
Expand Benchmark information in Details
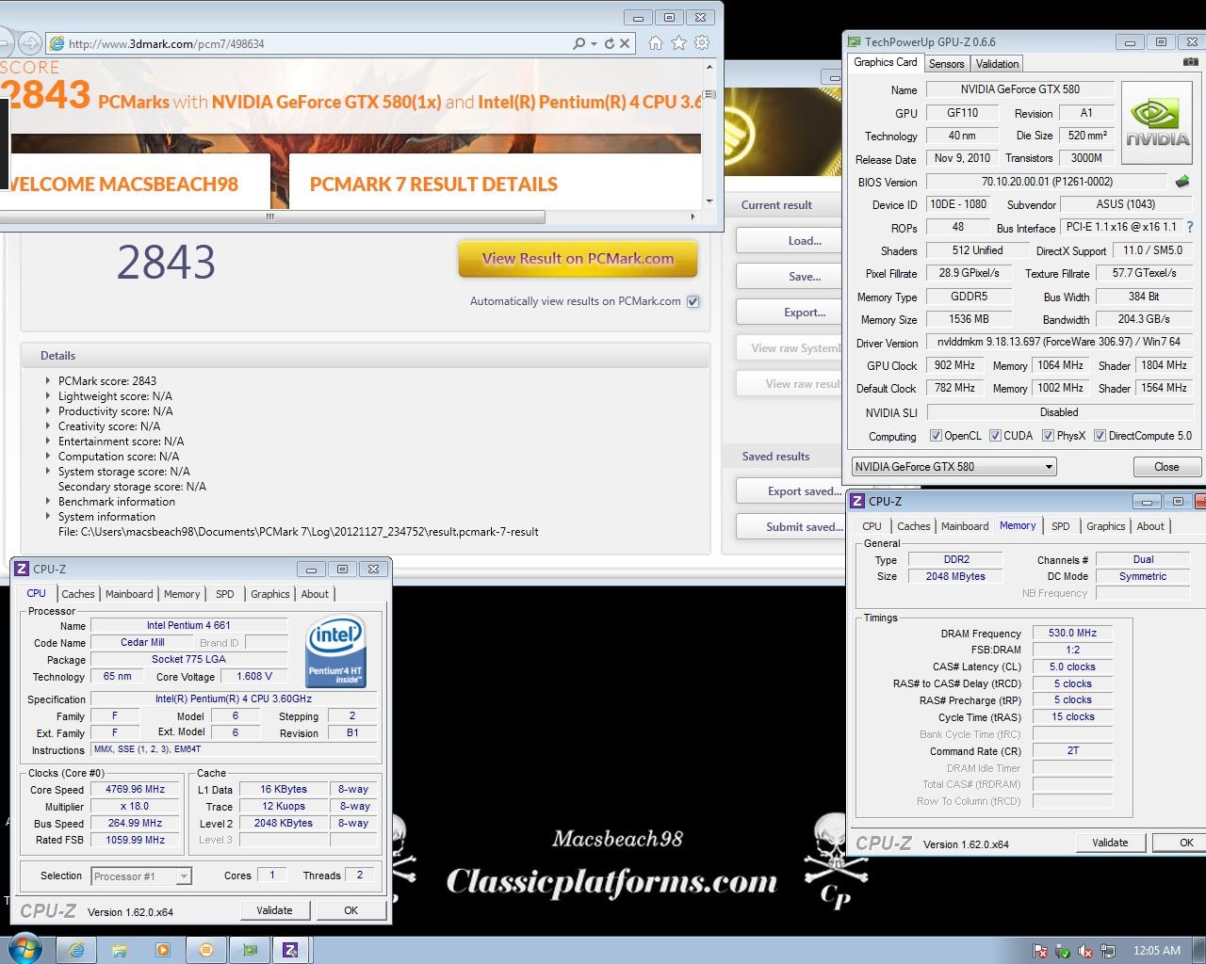click(48, 502)
